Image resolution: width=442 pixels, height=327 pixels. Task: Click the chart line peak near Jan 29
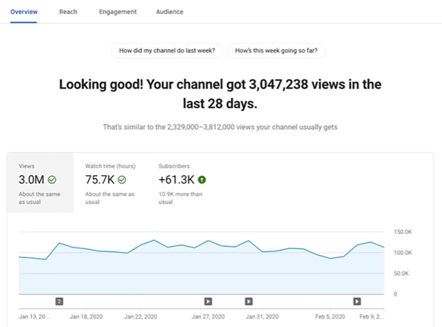click(x=249, y=239)
